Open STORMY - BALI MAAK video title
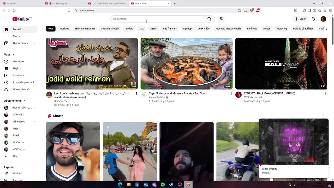 tap(269, 93)
